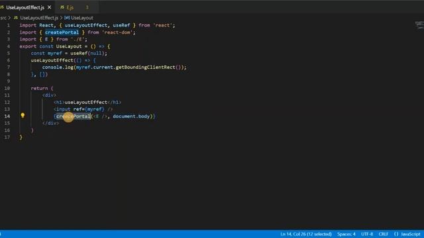
Task: Open the UseLayoutEffect.js breadcrumb dropdown
Action: click(x=39, y=18)
